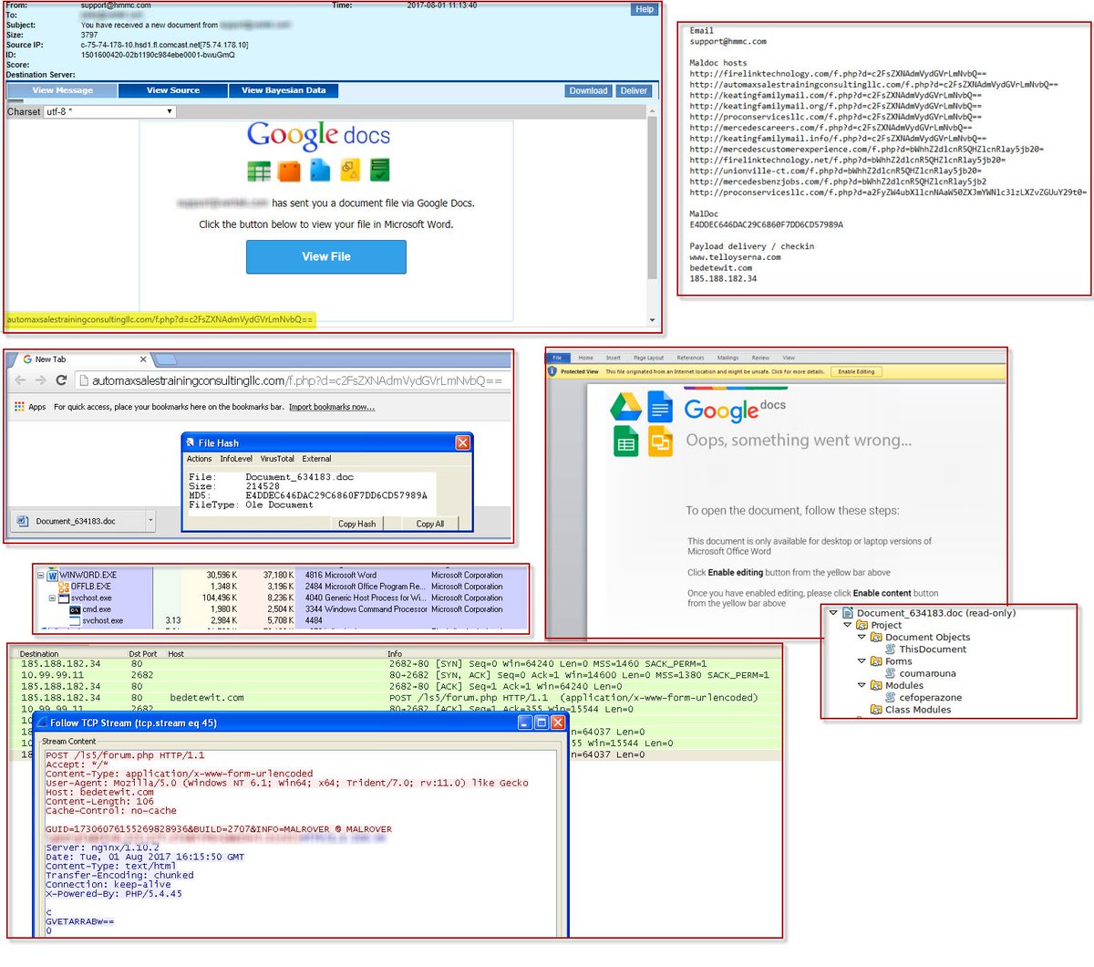This screenshot has width=1094, height=967.
Task: Click the orange presentation icon in the email
Action: 290,171
